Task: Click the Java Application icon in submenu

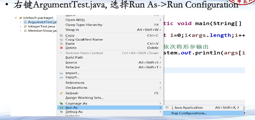Action: (167, 108)
